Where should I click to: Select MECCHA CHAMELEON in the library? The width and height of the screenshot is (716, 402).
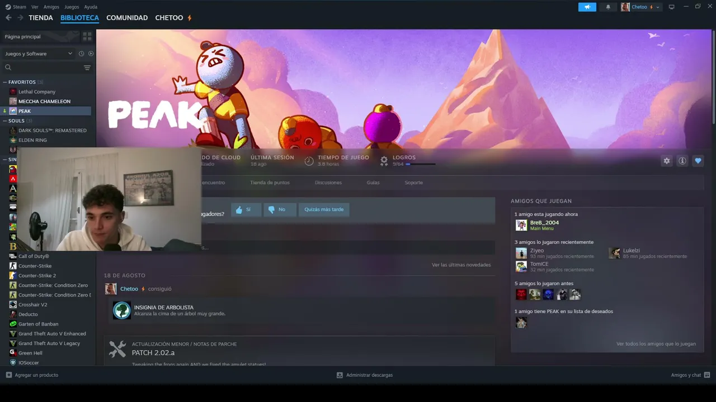tap(46, 102)
